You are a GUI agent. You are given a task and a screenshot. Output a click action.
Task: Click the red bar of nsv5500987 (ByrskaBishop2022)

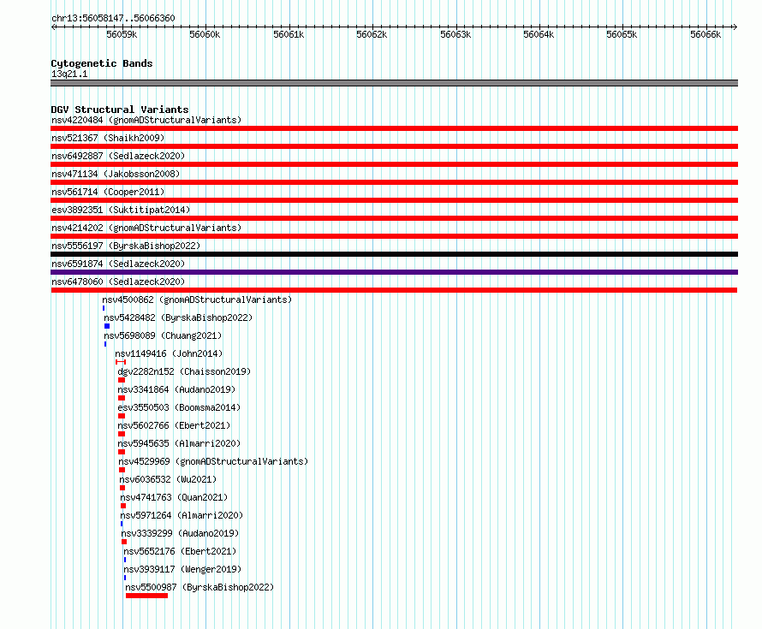[146, 596]
